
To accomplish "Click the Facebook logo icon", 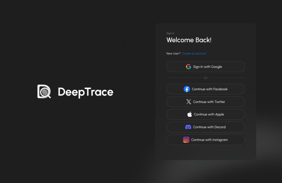I will 187,89.
